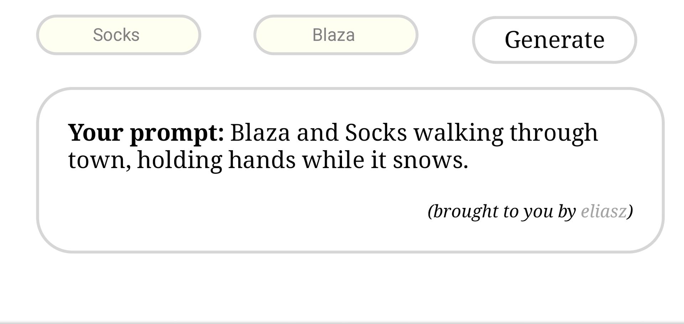684x324 pixels.
Task: Click the word 'town,' in the prompt
Action: (99, 161)
